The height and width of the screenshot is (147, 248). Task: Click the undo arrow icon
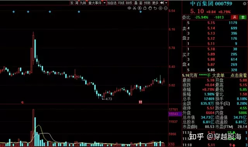pyautogui.click(x=155, y=8)
